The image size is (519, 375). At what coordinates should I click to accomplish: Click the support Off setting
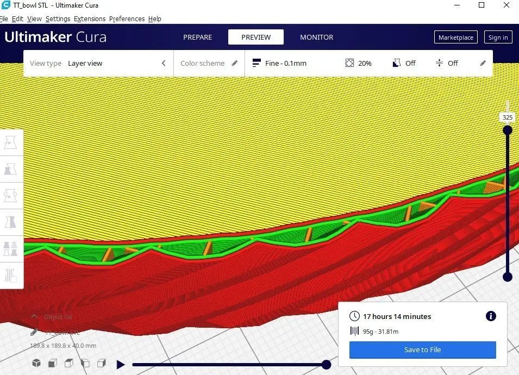pos(404,63)
